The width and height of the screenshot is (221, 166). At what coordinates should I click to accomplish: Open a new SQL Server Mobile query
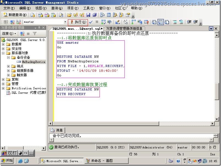(61, 15)
